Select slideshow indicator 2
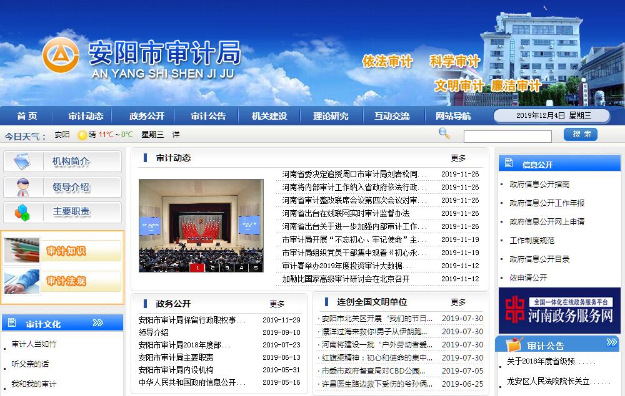Image resolution: width=625 pixels, height=396 pixels. coord(212,268)
